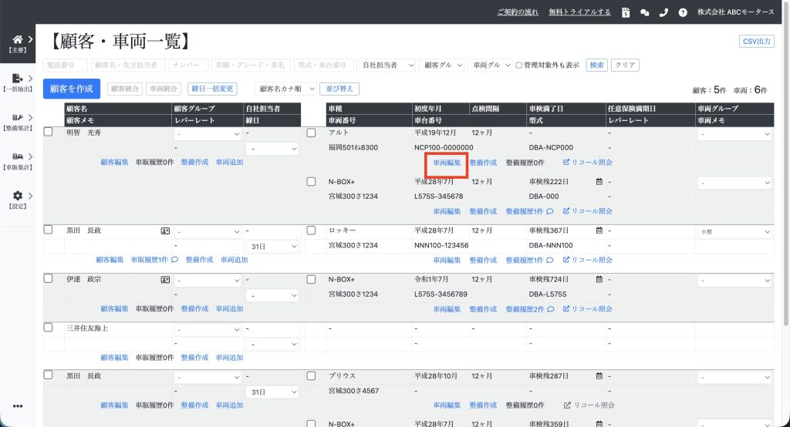Tick the checkbox for customer 明智 光秀
The image size is (790, 427).
(x=49, y=133)
